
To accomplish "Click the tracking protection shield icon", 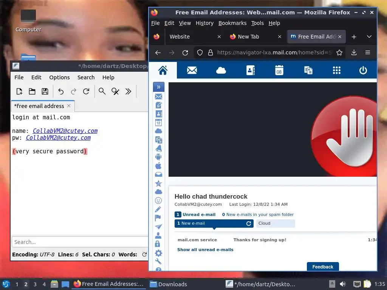I will pos(200,52).
